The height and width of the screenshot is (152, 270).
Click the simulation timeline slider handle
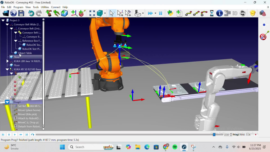[x=214, y=134]
